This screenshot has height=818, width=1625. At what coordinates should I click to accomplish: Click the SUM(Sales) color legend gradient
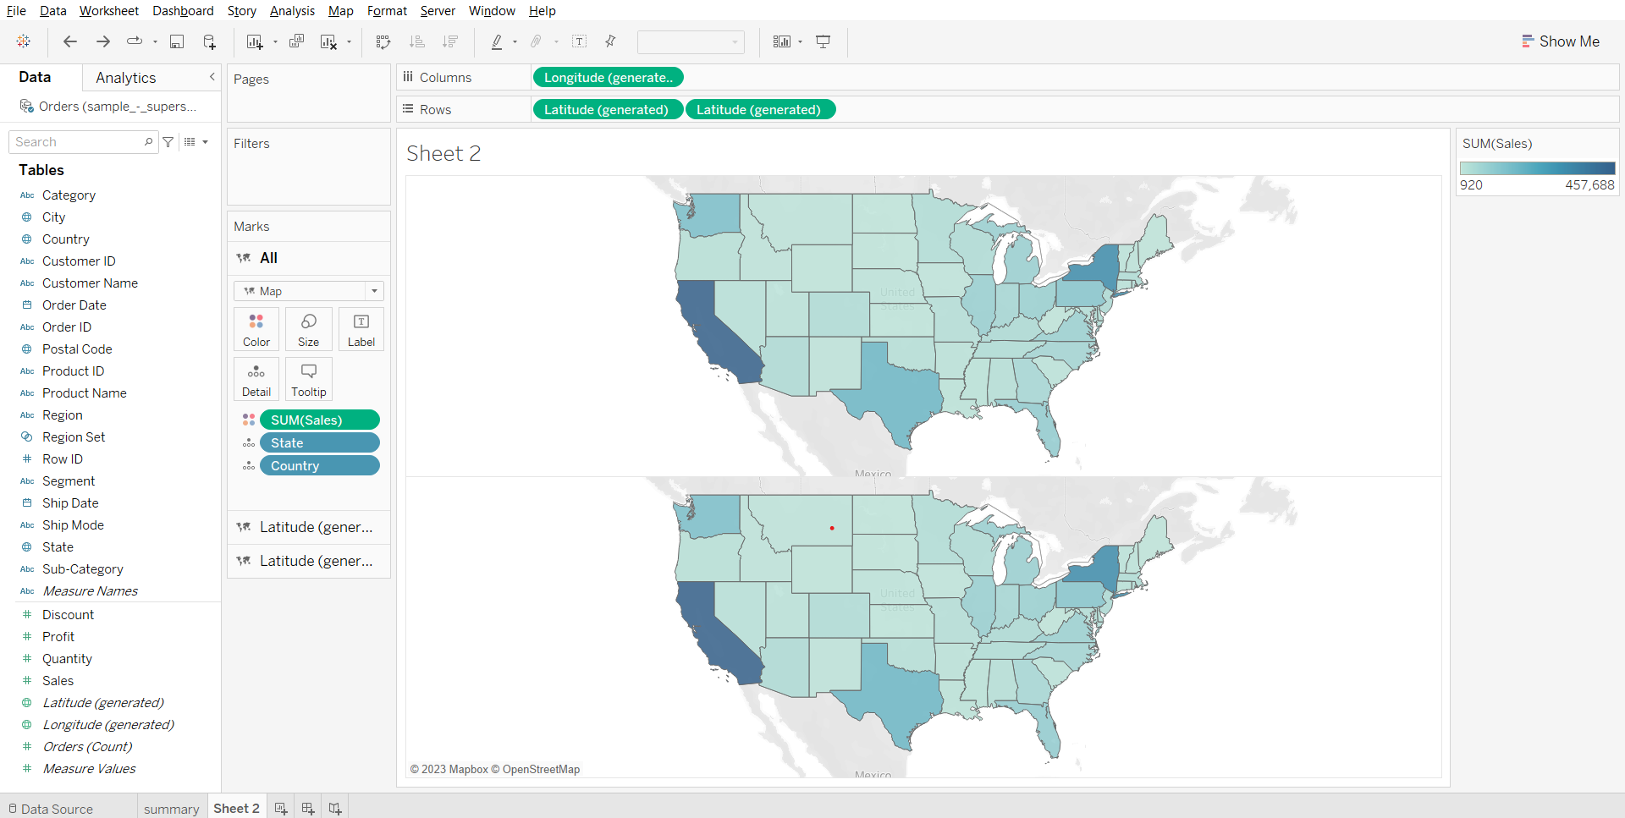coord(1537,168)
